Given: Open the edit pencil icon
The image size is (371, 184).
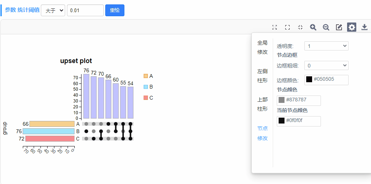Looking at the screenshot, I should (x=339, y=27).
